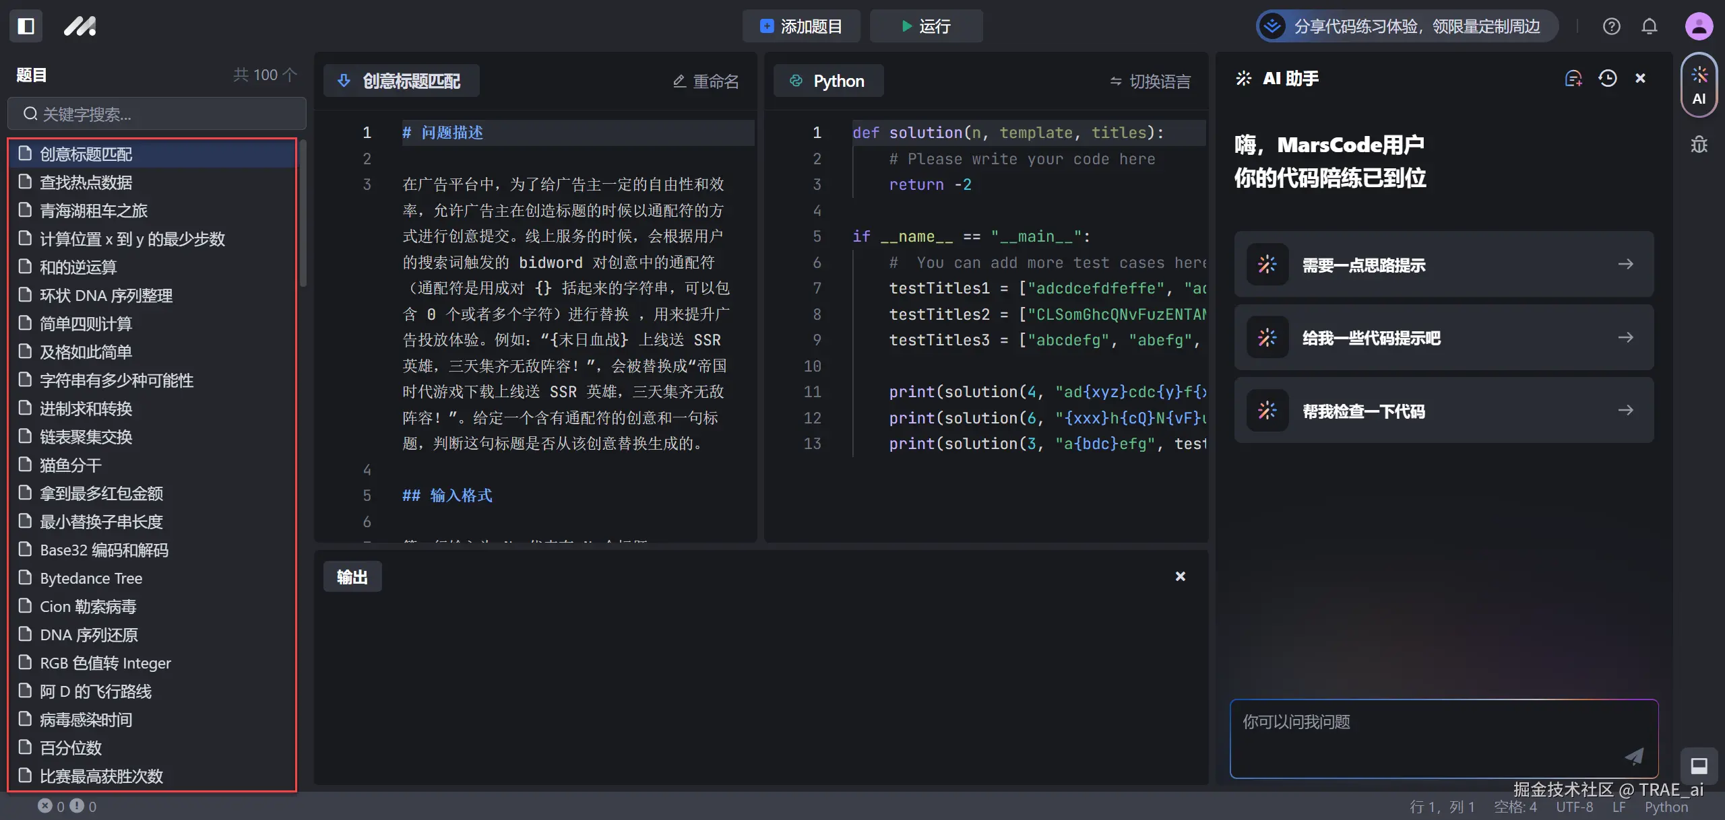Screen dimensions: 1725x820
Task: Open notifications bell icon
Action: [1649, 26]
